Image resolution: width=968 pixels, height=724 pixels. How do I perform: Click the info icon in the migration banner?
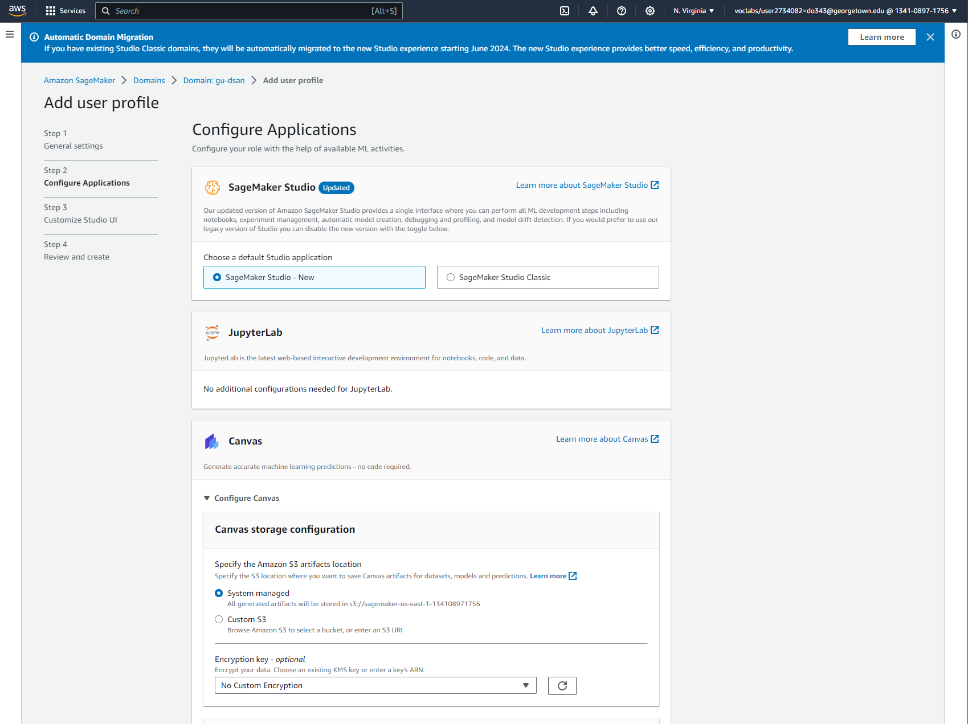tap(34, 37)
